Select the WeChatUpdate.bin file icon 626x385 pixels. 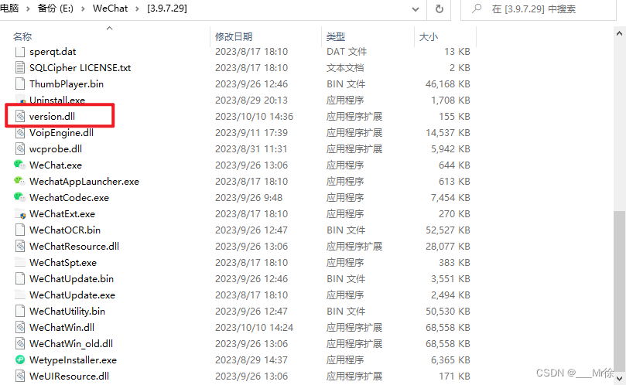click(x=20, y=278)
